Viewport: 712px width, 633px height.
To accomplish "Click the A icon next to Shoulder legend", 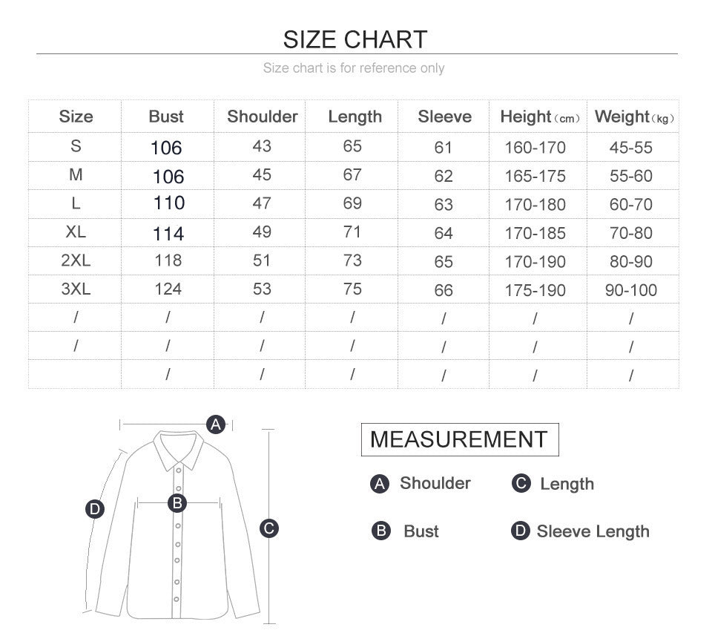I will pyautogui.click(x=380, y=484).
